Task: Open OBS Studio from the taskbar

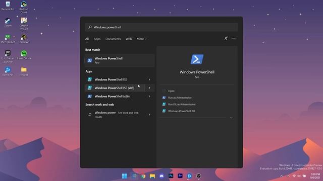Action: coord(198,176)
